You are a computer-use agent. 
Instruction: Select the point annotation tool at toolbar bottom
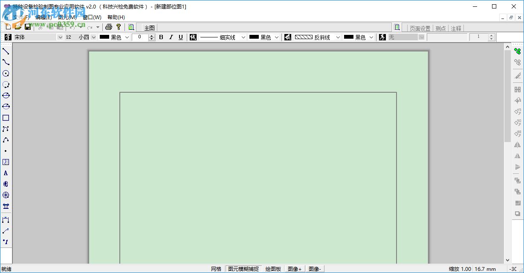tap(6, 242)
